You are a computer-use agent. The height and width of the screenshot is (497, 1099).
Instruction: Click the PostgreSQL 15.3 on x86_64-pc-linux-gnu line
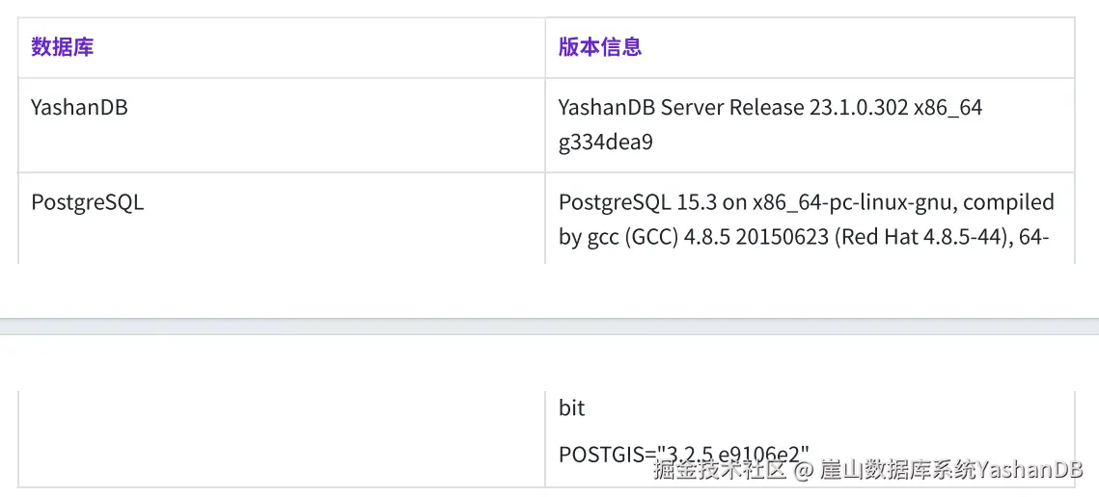point(806,202)
